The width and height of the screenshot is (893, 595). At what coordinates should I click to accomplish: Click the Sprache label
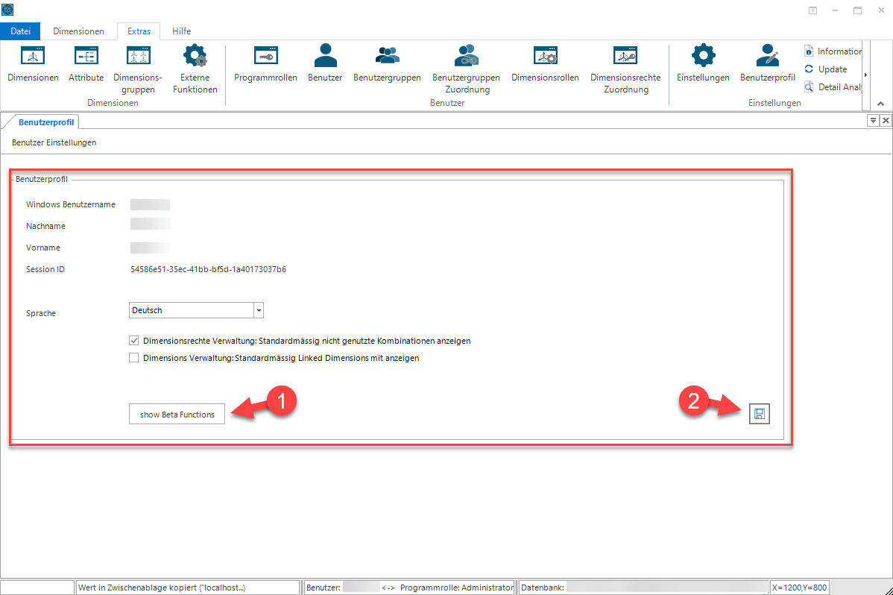[x=41, y=313]
